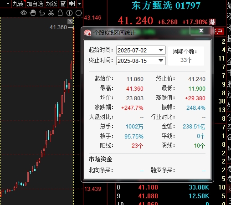Click the 13.439 price axis label
This screenshot has height=205, width=231.
coord(92,189)
